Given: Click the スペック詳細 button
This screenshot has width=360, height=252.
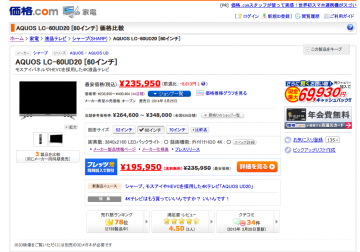Looking at the screenshot, I should [x=244, y=142].
